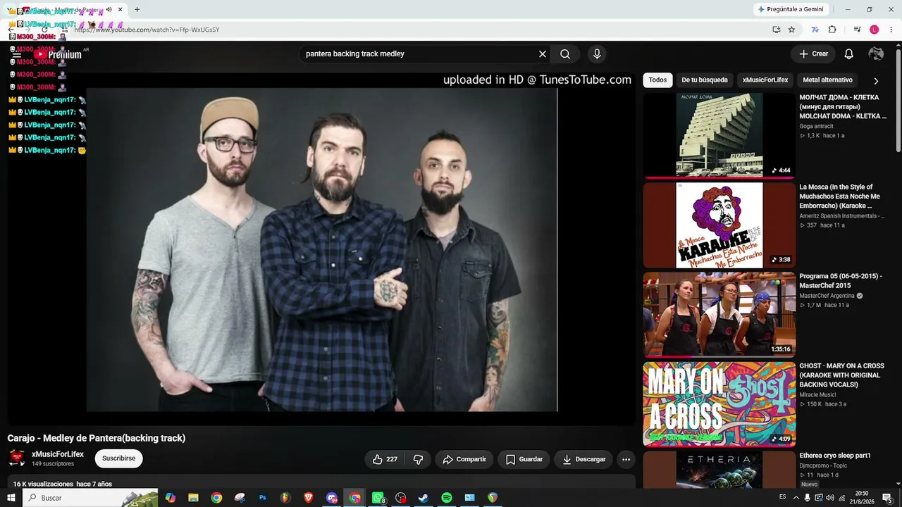902x507 pixels.
Task: Open the Windows Start menu
Action: click(11, 498)
